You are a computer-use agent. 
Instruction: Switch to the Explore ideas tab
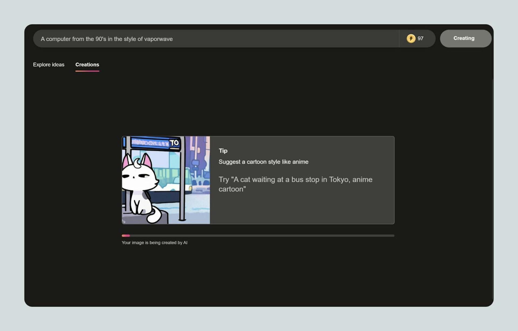[49, 65]
